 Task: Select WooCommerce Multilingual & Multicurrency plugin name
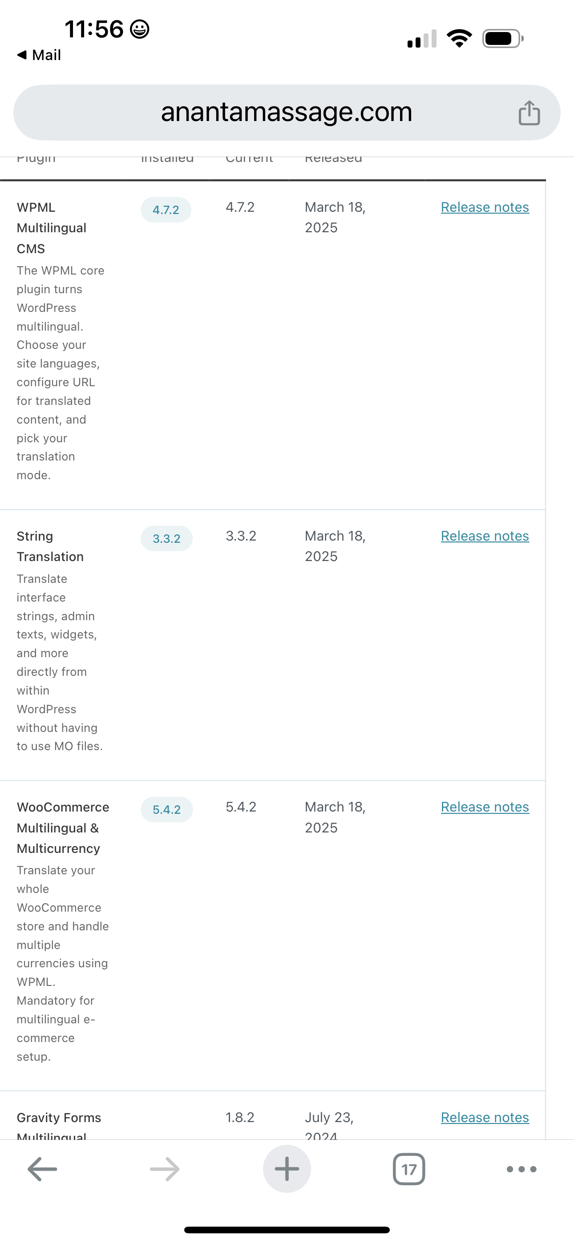[63, 828]
